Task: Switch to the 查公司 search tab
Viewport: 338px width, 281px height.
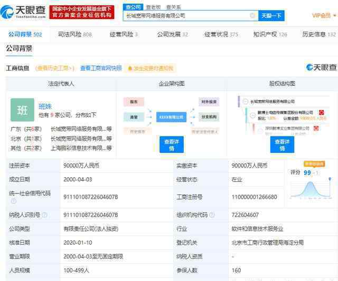Action: [x=133, y=7]
